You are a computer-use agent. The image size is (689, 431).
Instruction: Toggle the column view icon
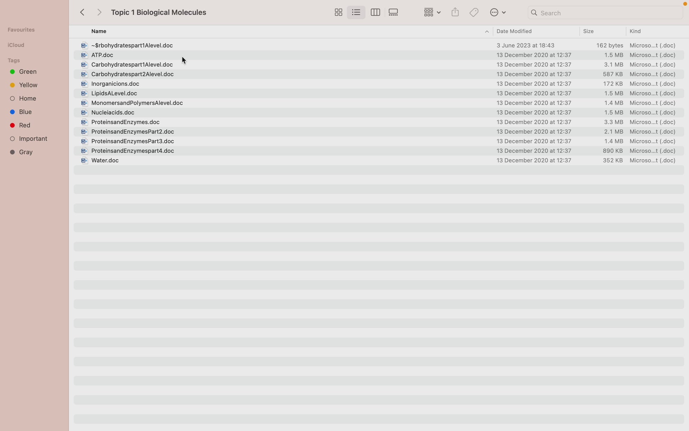pyautogui.click(x=375, y=12)
